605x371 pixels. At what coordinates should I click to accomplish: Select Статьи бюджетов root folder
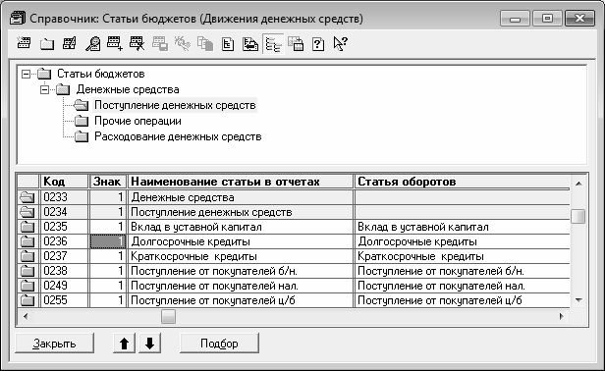[x=101, y=74]
